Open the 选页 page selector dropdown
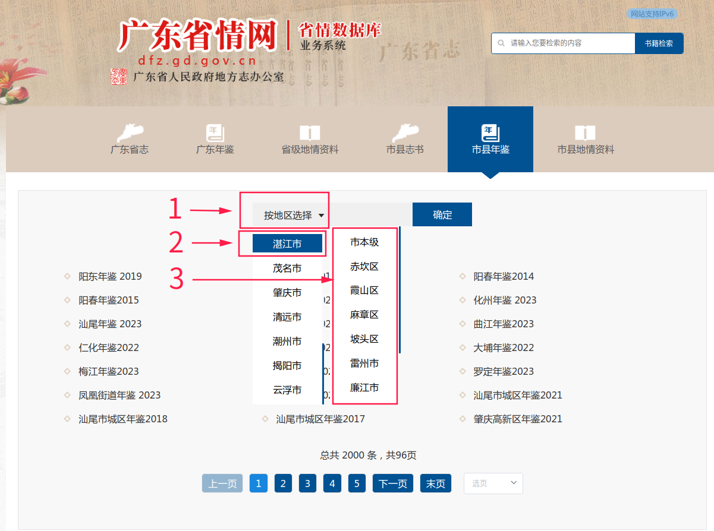This screenshot has width=714, height=531. (493, 483)
